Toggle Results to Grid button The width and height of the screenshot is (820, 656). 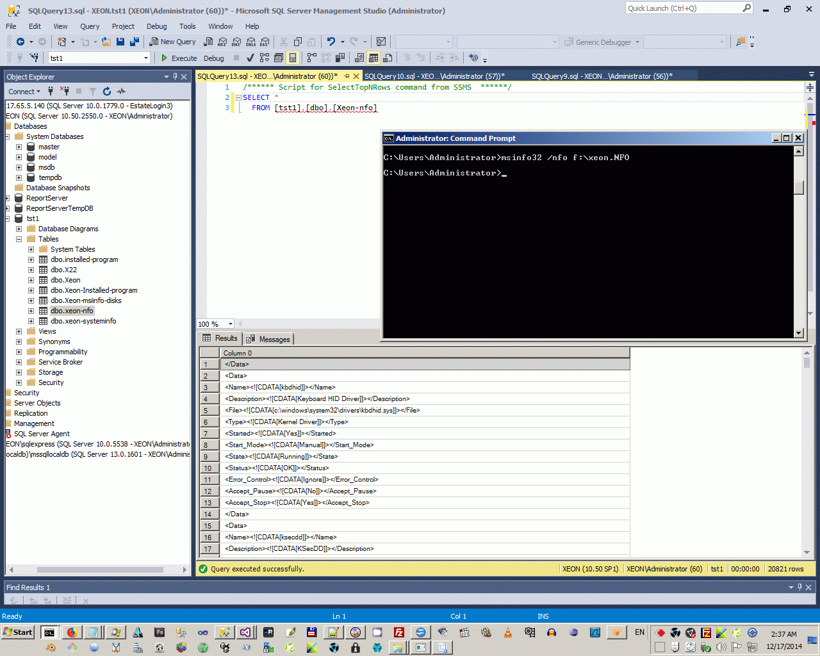(373, 58)
